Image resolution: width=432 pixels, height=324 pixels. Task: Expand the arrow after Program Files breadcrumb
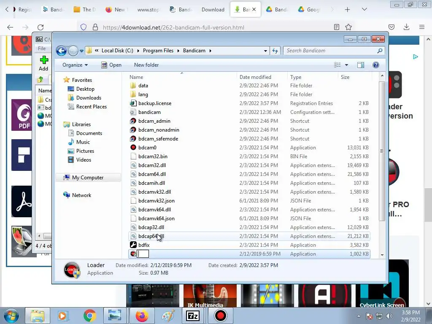(178, 51)
